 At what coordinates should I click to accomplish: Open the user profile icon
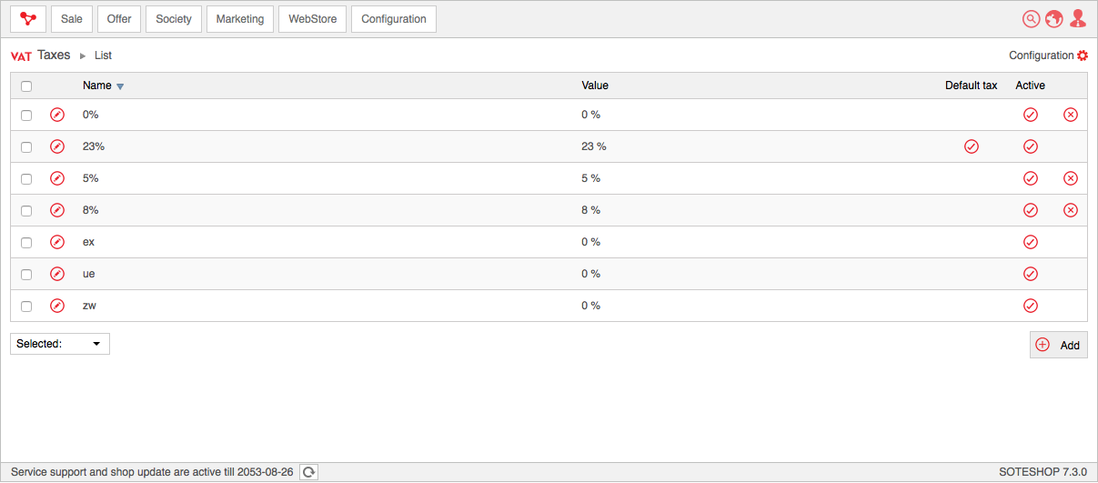click(1078, 19)
